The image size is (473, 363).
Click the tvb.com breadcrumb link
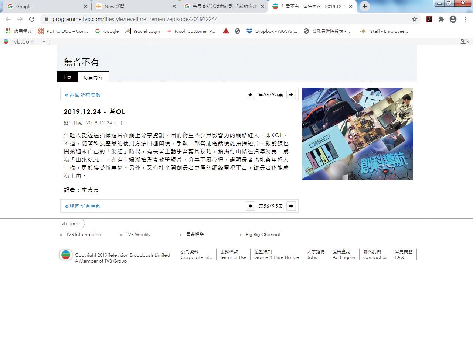[x=69, y=223]
